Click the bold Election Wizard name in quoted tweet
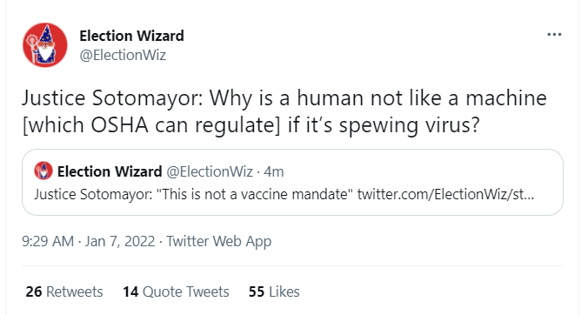This screenshot has height=315, width=581. click(110, 171)
